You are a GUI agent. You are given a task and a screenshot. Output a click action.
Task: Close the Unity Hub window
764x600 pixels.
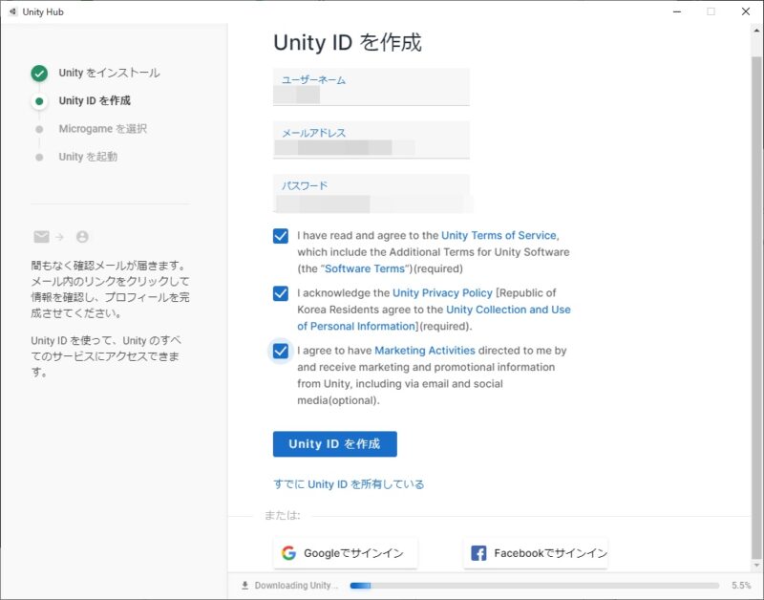pos(746,11)
